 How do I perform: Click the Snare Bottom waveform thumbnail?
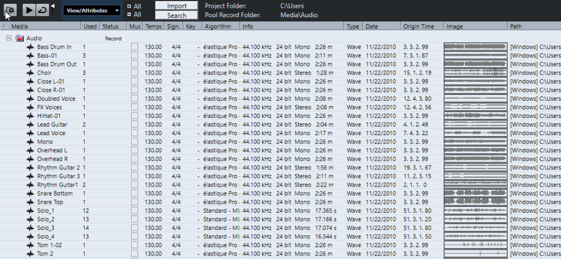pos(476,193)
